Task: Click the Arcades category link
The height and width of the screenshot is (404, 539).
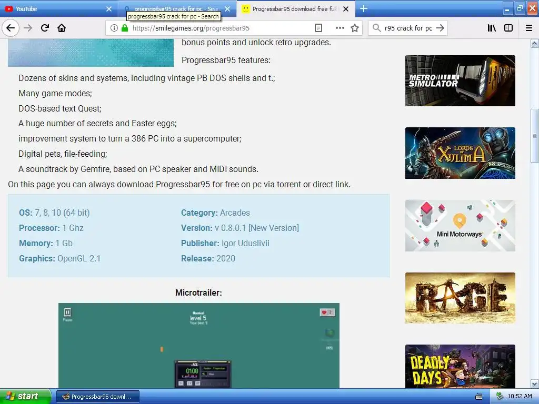Action: pos(235,213)
